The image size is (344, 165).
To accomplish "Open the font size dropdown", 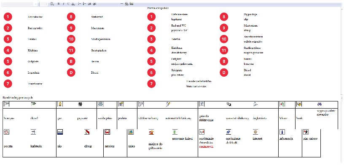I will pyautogui.click(x=44, y=4).
